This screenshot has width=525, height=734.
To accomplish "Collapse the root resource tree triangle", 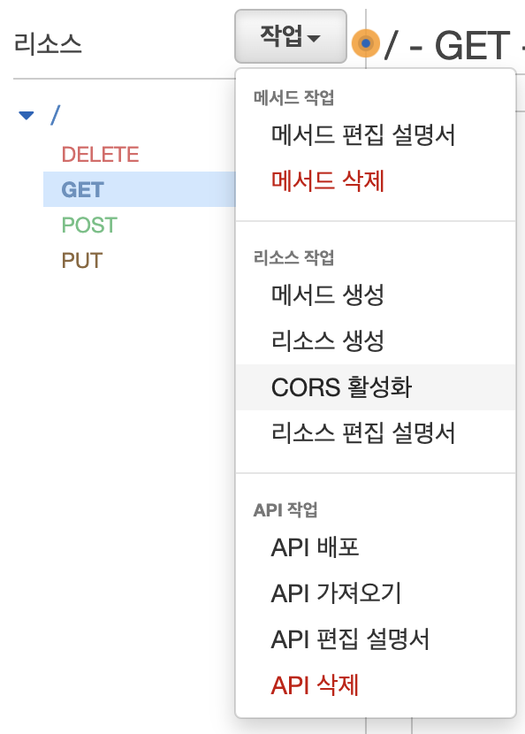I will pos(27,115).
